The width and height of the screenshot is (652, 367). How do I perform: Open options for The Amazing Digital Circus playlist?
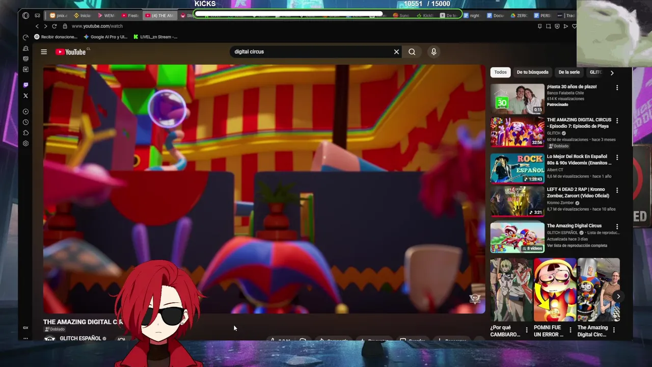tap(617, 226)
